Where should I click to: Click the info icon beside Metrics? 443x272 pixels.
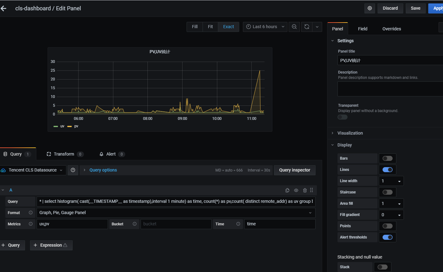click(x=31, y=224)
